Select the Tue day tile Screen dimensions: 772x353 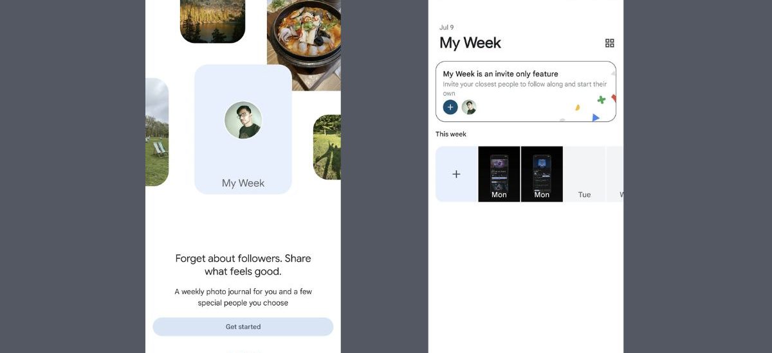click(x=584, y=174)
